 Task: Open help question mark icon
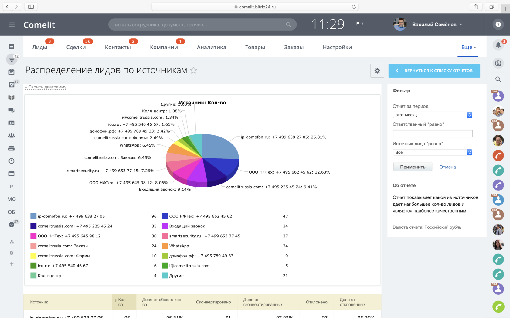[x=498, y=25]
